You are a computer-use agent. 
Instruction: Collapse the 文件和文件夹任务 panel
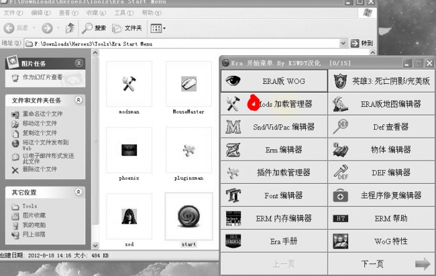tap(78, 100)
